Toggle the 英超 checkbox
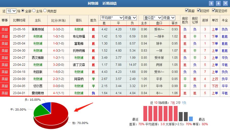Image resolution: width=230 pixels, height=130 pixels. click(187, 10)
